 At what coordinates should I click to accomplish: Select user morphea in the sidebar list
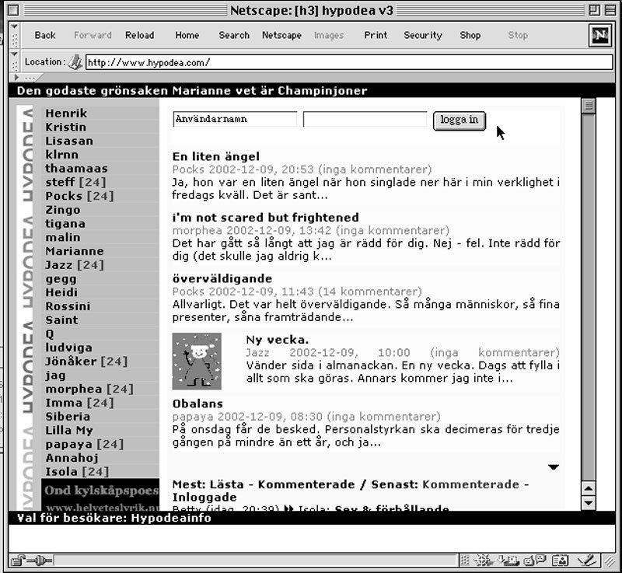click(x=73, y=389)
